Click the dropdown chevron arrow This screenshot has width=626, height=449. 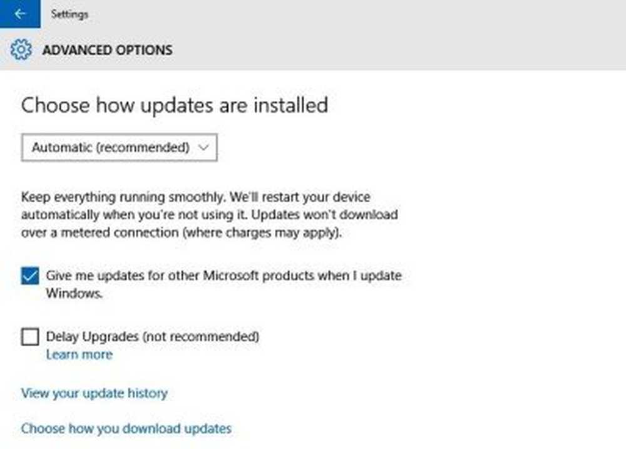coord(202,148)
